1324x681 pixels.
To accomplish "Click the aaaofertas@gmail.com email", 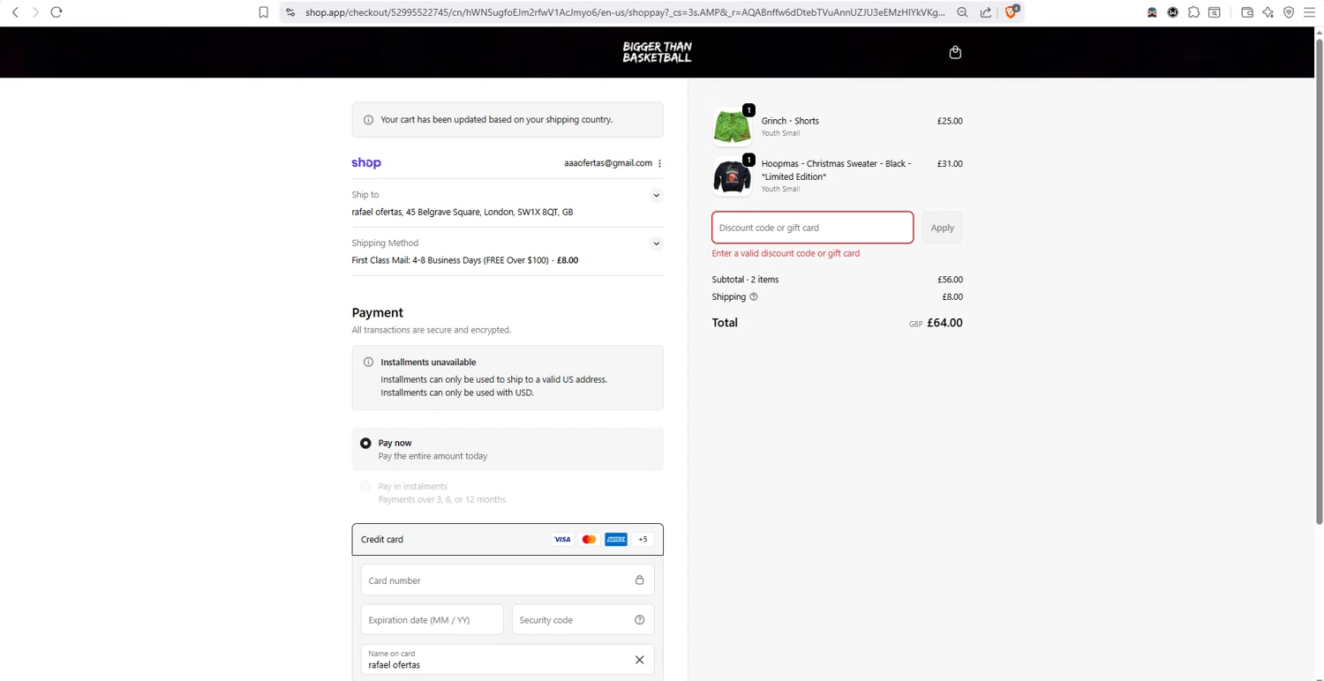I will [608, 163].
